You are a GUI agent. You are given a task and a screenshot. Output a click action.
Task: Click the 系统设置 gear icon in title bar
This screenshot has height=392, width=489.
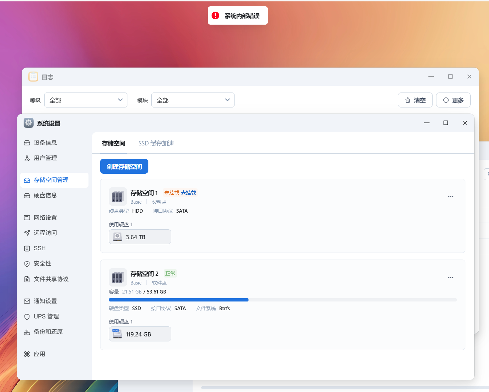pos(29,123)
